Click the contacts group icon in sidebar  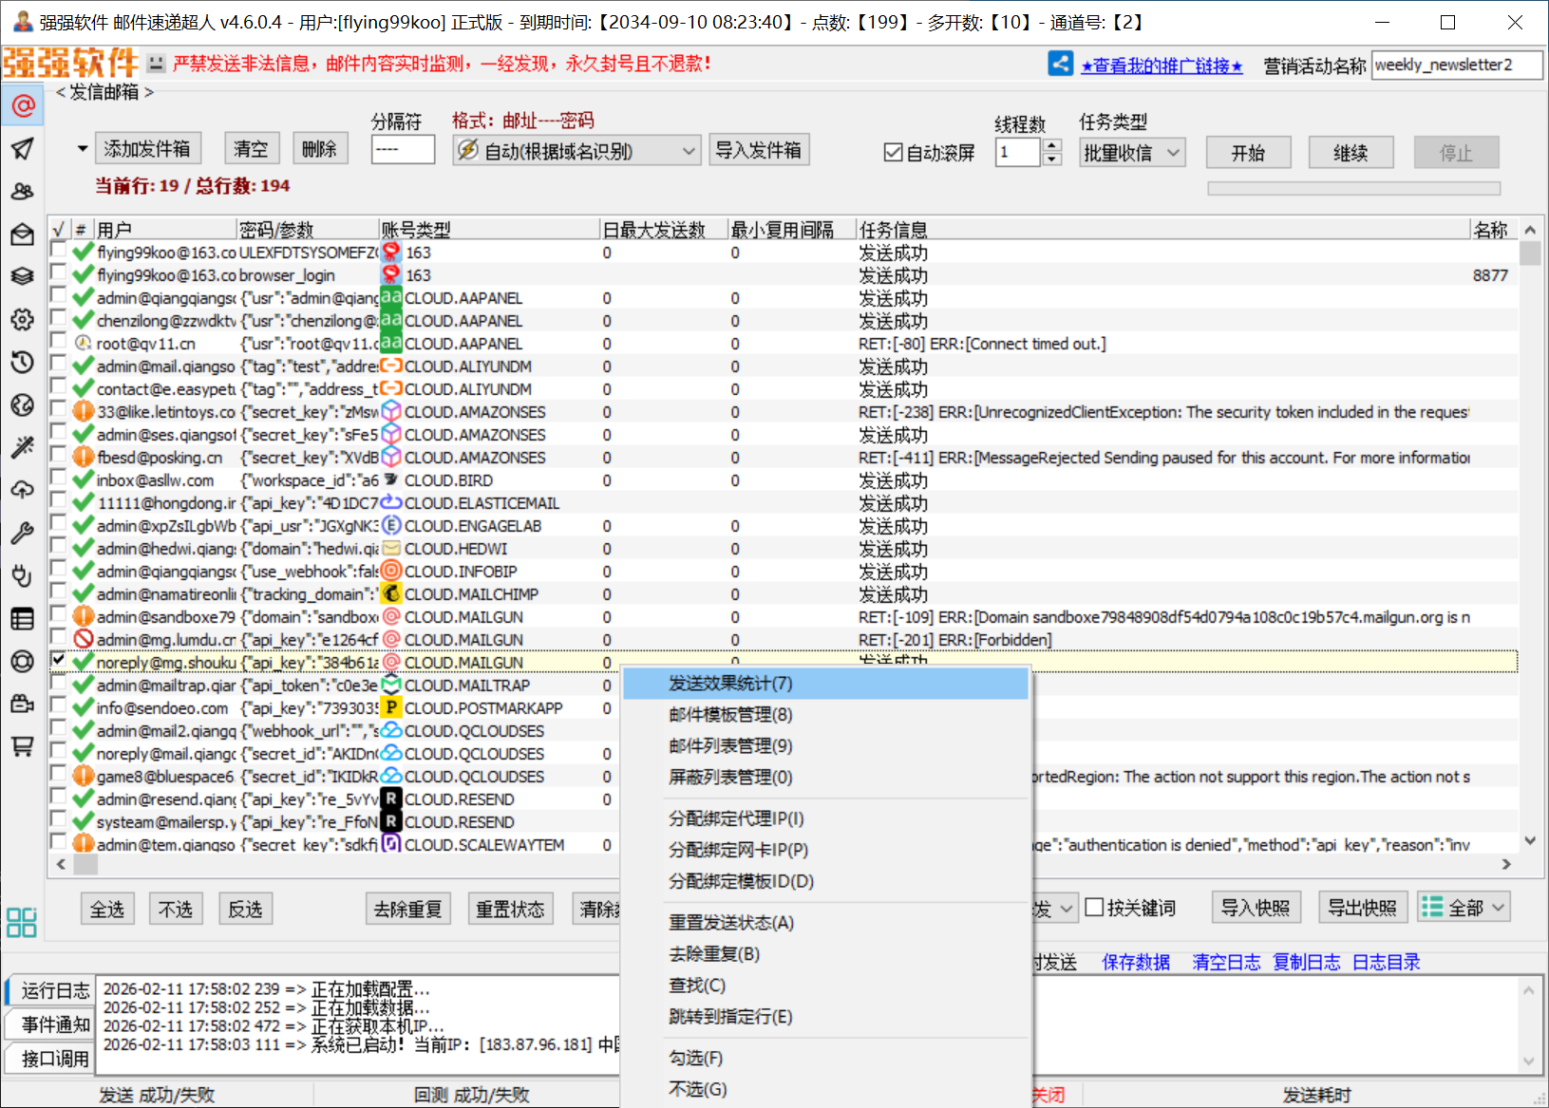[23, 191]
